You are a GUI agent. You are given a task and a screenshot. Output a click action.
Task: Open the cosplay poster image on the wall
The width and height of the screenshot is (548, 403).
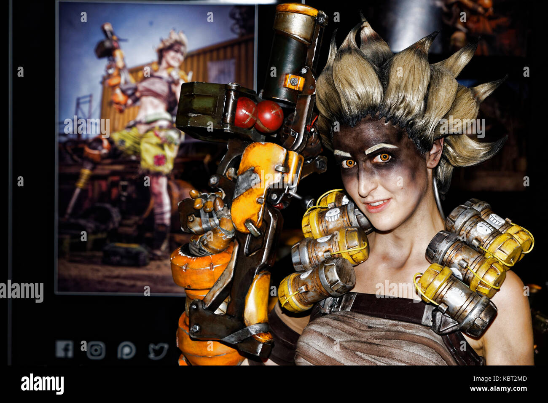click(x=156, y=148)
